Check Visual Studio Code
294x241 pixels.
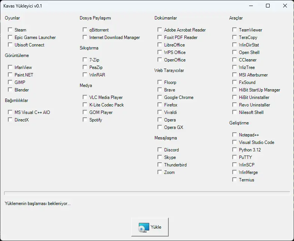point(235,142)
